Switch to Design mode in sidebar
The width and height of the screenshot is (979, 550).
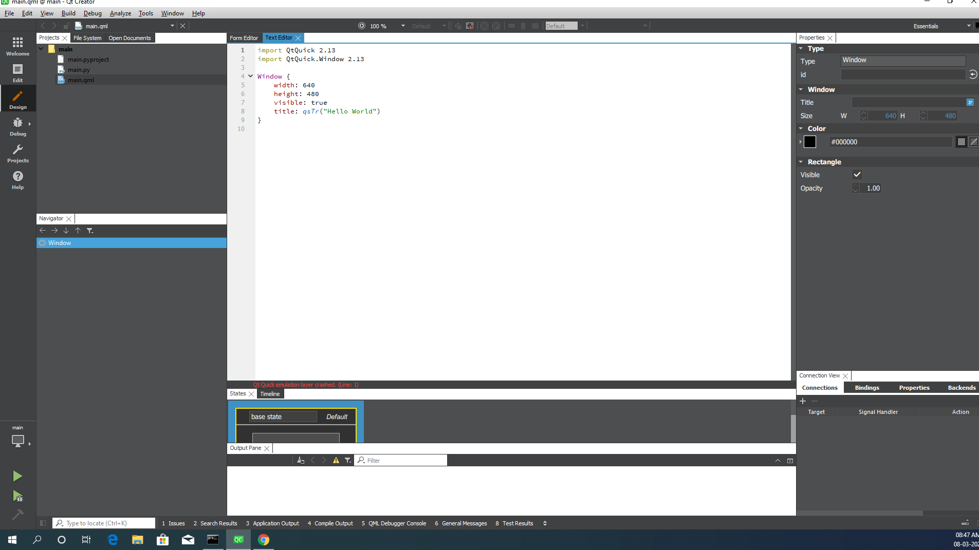17,100
